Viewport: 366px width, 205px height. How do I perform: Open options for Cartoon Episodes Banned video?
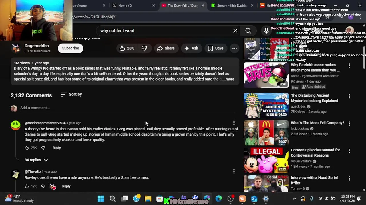349,151
